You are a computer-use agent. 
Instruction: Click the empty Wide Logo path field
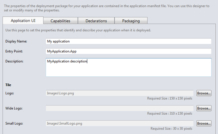coord(120,108)
